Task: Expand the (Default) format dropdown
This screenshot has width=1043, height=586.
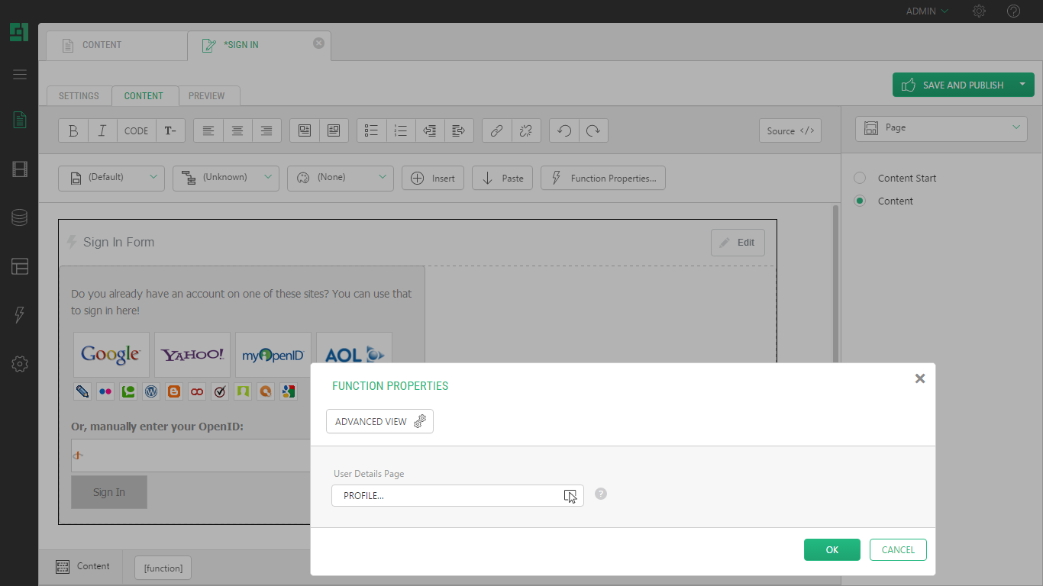Action: click(111, 178)
